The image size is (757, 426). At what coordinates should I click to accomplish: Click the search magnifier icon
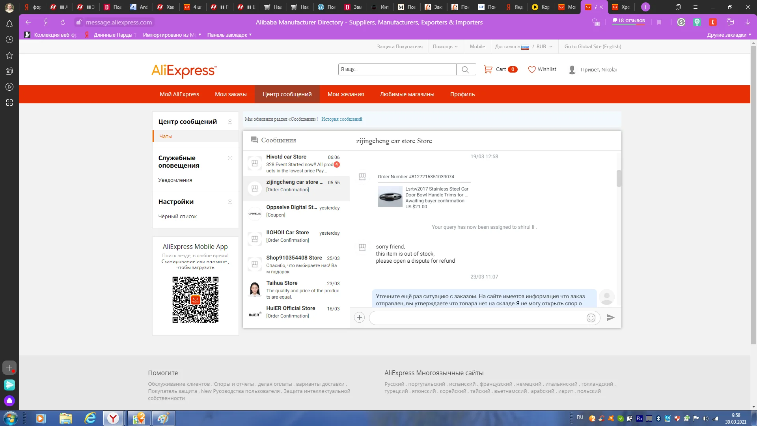click(x=466, y=70)
